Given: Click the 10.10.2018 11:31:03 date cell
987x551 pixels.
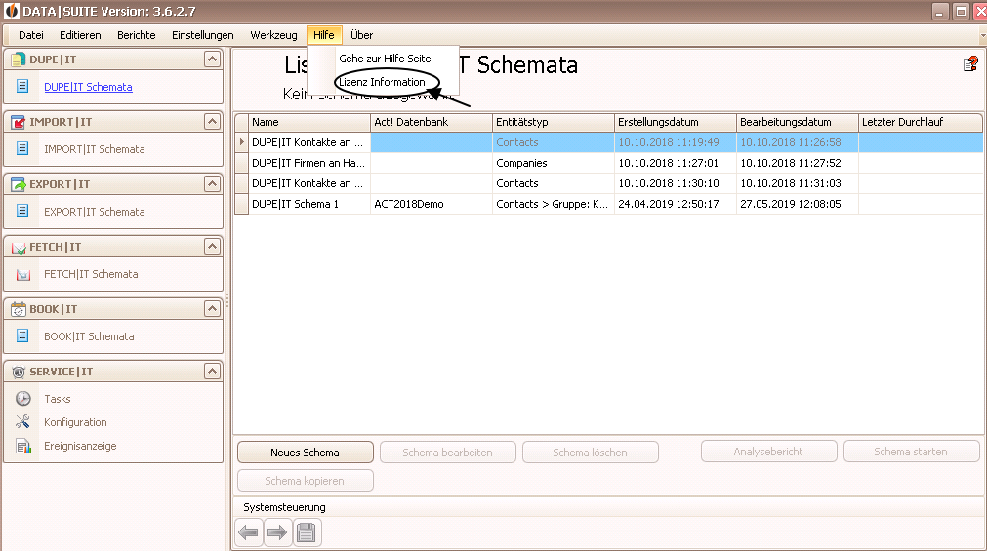Looking at the screenshot, I should (798, 183).
